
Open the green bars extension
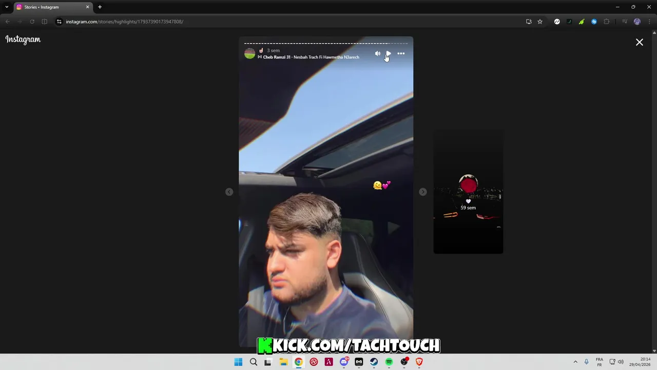[582, 22]
